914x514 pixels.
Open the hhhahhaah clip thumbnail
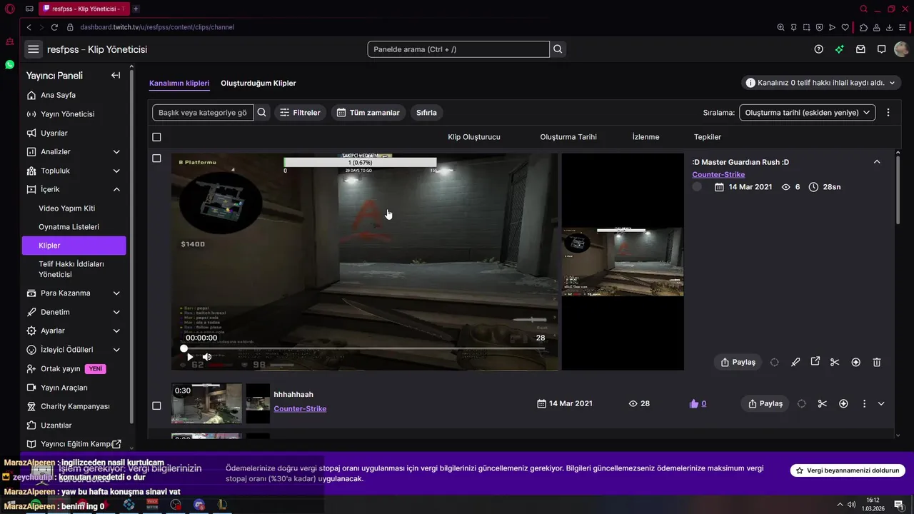pyautogui.click(x=206, y=403)
